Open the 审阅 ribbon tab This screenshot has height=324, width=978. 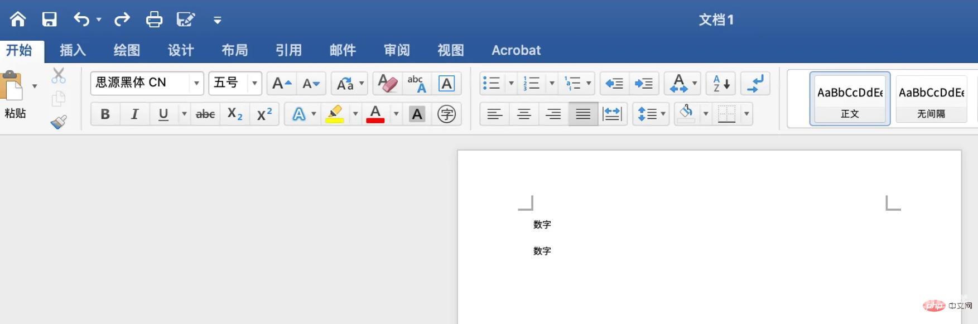point(397,50)
